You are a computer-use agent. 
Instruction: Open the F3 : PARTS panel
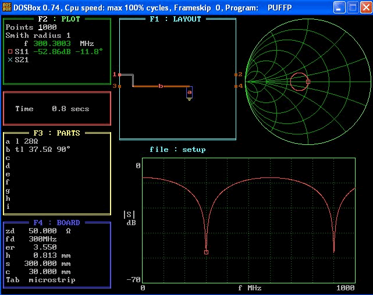point(56,133)
